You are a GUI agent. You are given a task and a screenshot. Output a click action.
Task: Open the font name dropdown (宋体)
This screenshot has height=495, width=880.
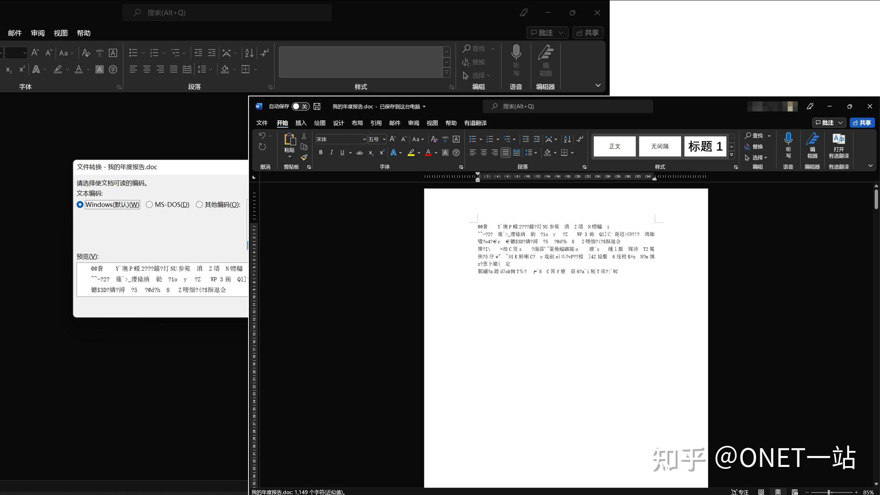364,139
